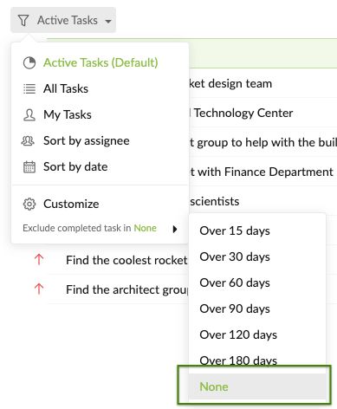Image resolution: width=337 pixels, height=409 pixels.
Task: Click the gear icon beside Customize
Action: pos(29,204)
